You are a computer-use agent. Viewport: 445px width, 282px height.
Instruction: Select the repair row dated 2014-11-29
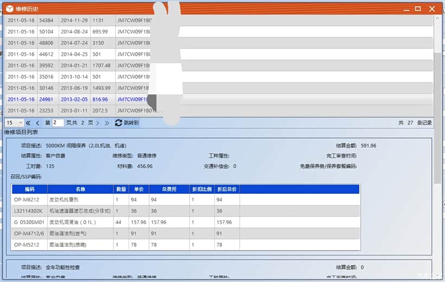[x=74, y=21]
